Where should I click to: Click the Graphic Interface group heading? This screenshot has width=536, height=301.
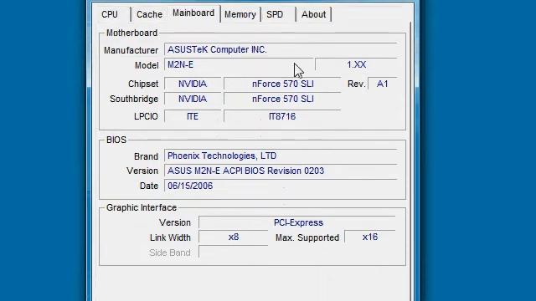[142, 207]
